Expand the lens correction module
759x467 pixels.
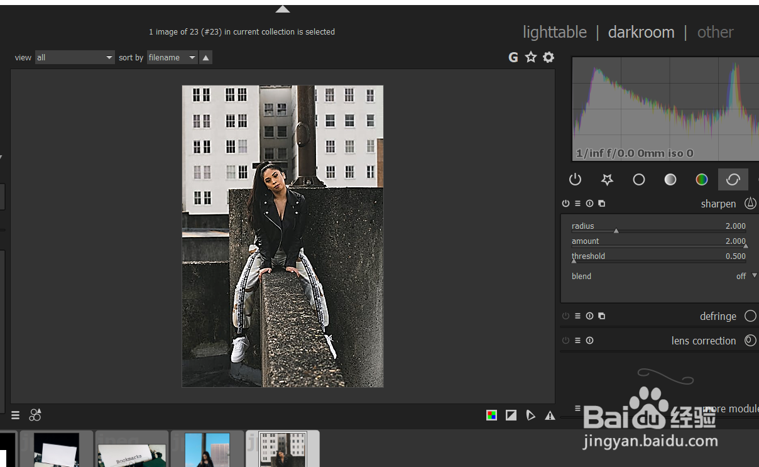tap(703, 341)
